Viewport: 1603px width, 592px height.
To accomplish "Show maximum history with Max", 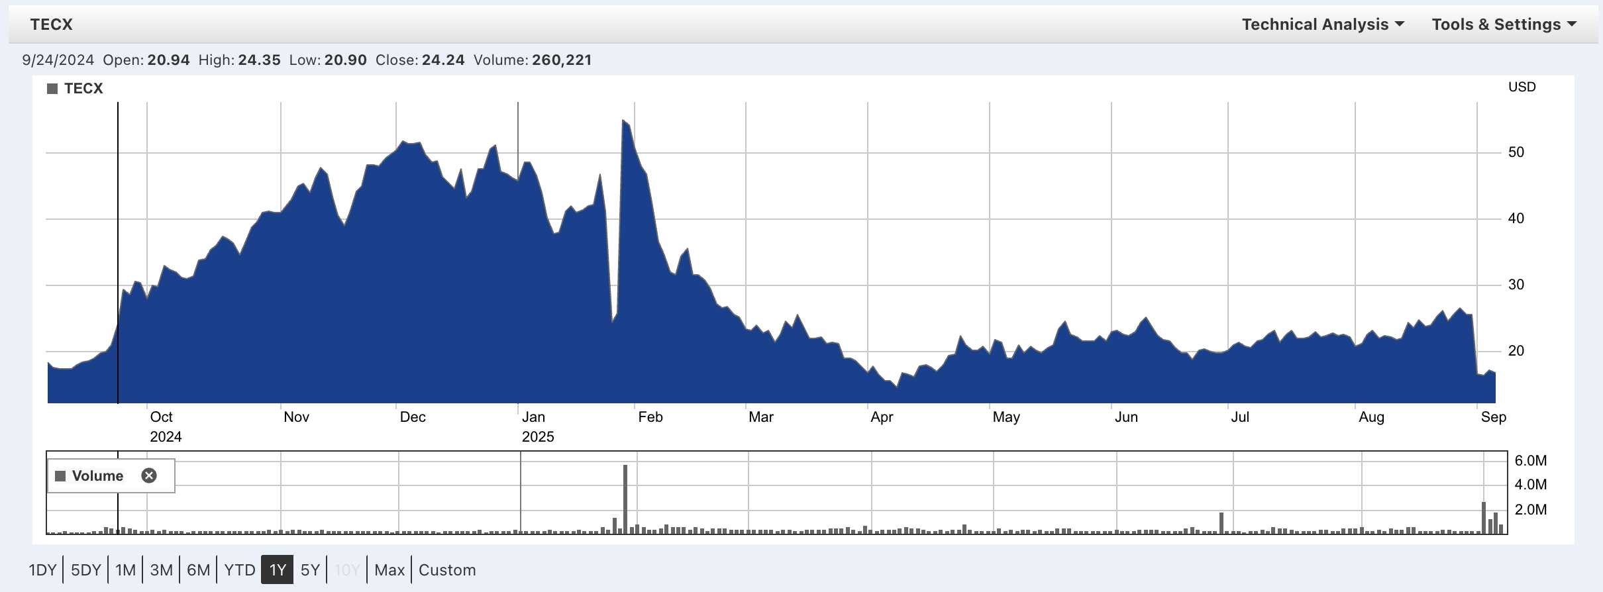I will 389,570.
